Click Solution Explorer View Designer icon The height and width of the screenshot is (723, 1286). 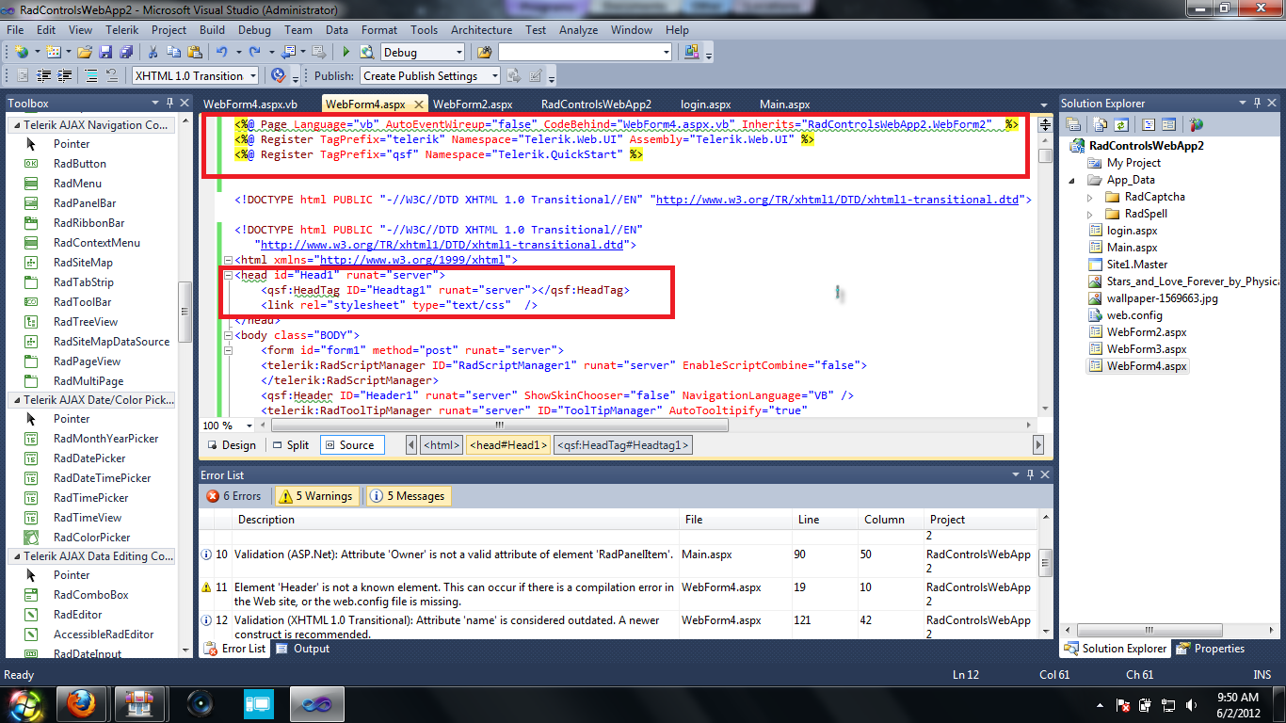click(1168, 124)
